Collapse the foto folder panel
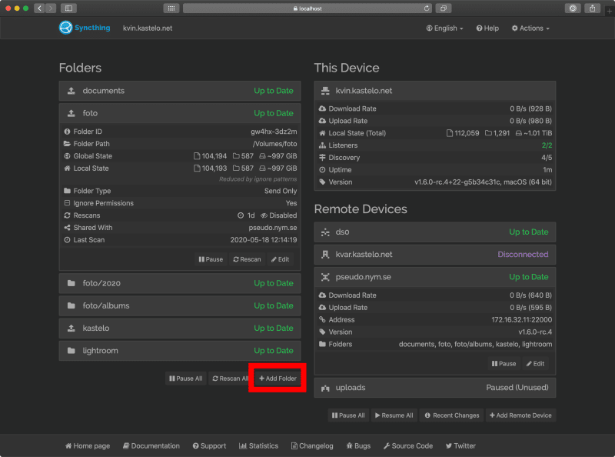This screenshot has height=457, width=615. tap(180, 113)
